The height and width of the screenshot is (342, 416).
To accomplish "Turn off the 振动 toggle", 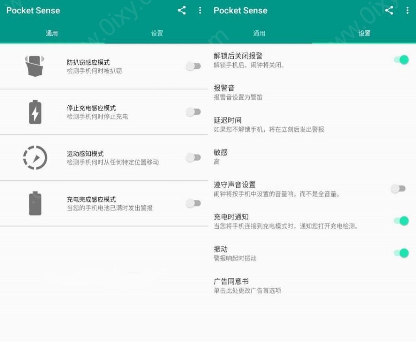I will [401, 253].
